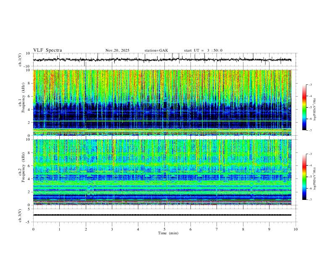Image resolution: width=333 pixels, height=257 pixels.
Task: Click the ch.2 "Frequency (kHz)" axis label
Action: (24, 167)
